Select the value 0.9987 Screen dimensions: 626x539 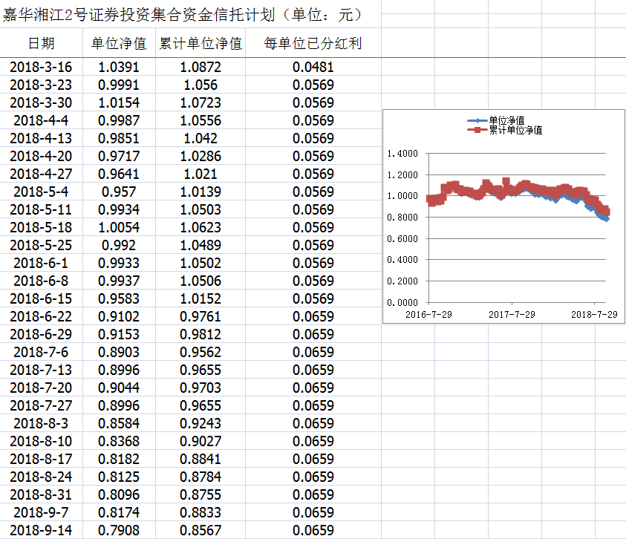tap(119, 120)
